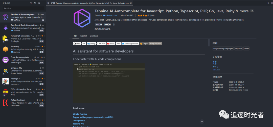Select the Tabnine AI Autocomplete icon in the list

click(6, 17)
